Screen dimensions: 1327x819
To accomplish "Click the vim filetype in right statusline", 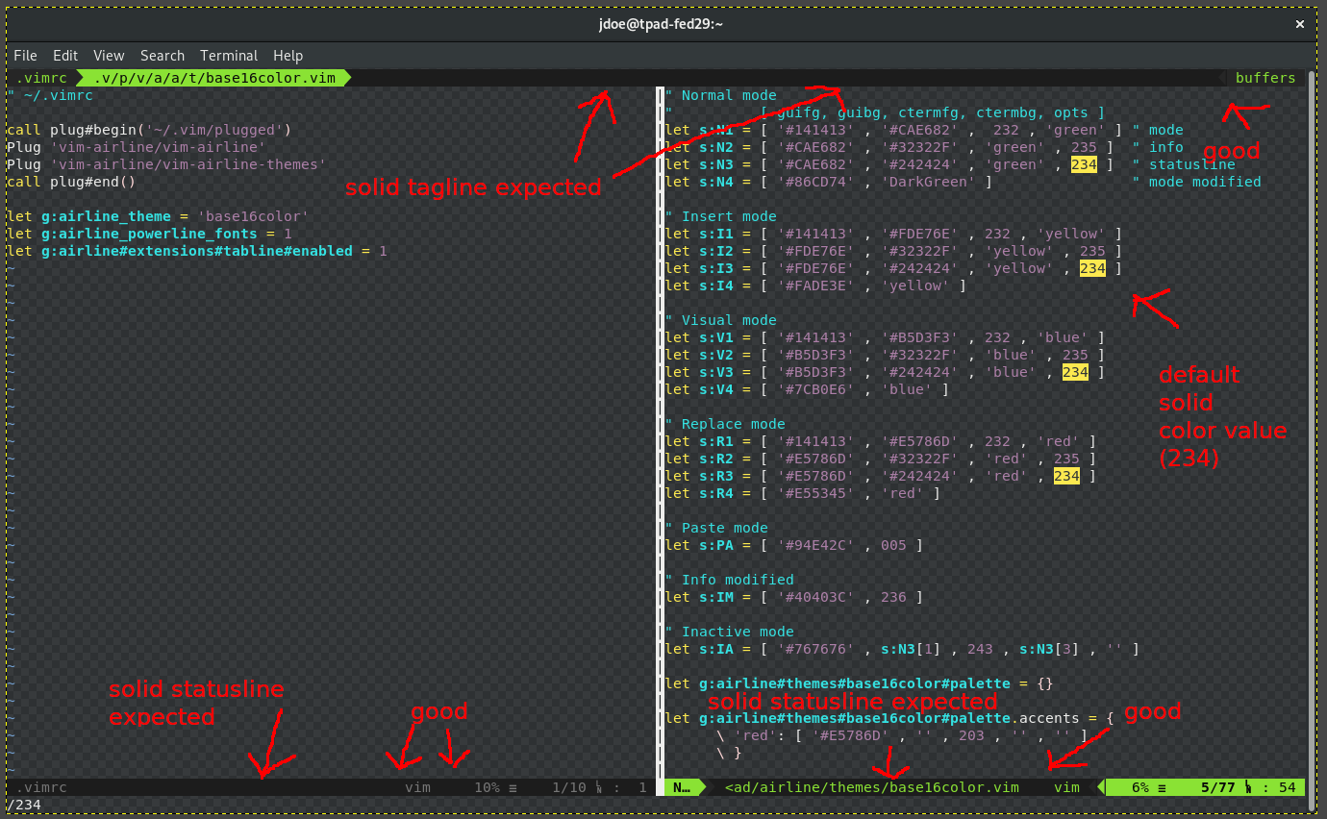I will 1066,787.
